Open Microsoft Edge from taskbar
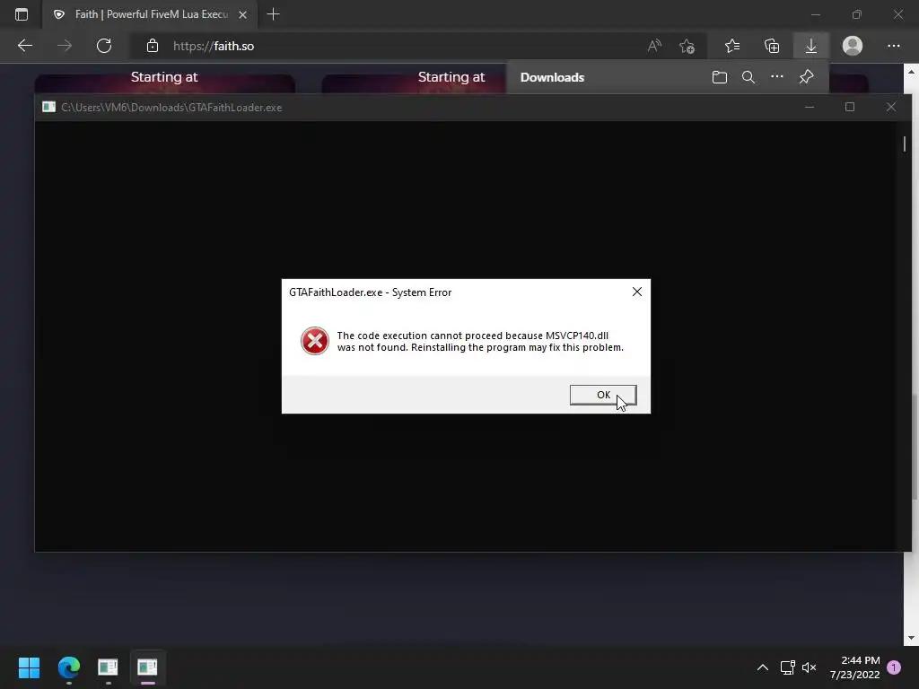The height and width of the screenshot is (689, 919). pos(68,667)
